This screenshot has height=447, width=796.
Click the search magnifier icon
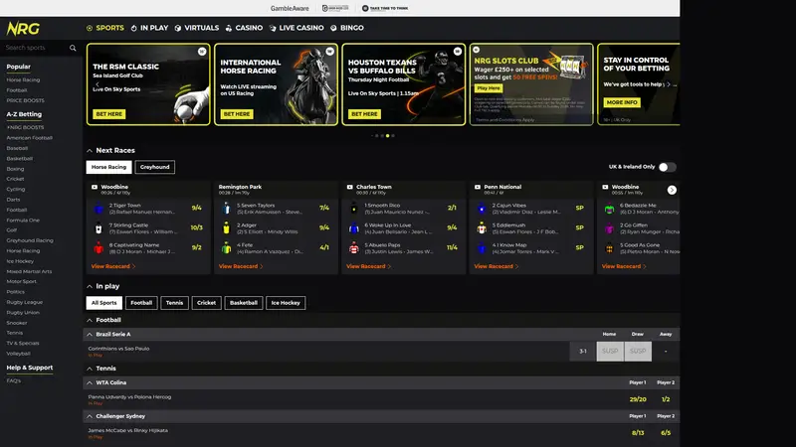pos(73,48)
